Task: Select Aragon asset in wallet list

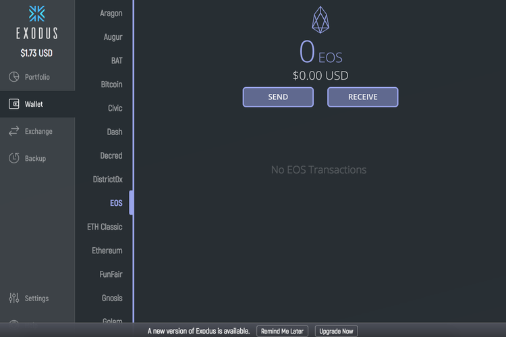Action: (x=111, y=14)
